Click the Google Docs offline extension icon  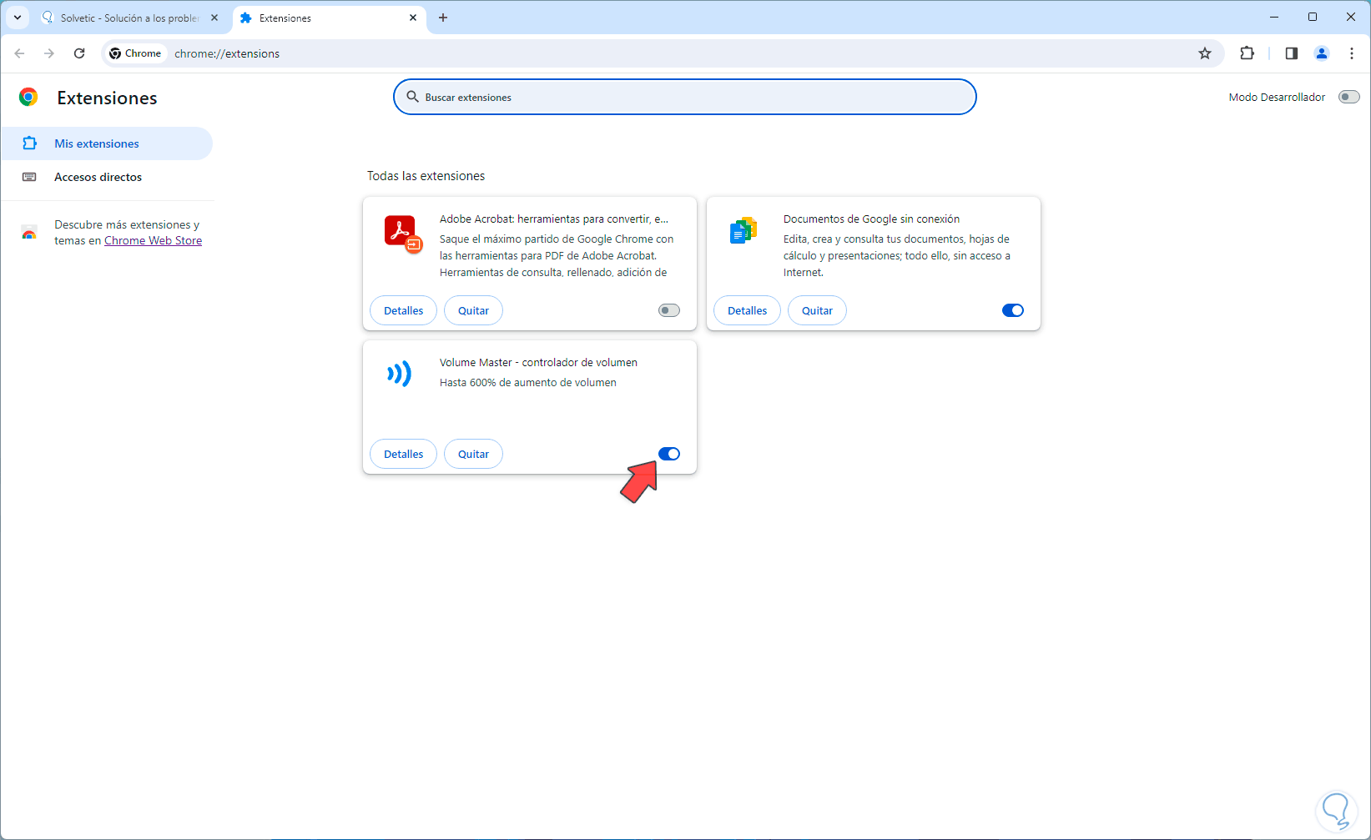pyautogui.click(x=743, y=230)
